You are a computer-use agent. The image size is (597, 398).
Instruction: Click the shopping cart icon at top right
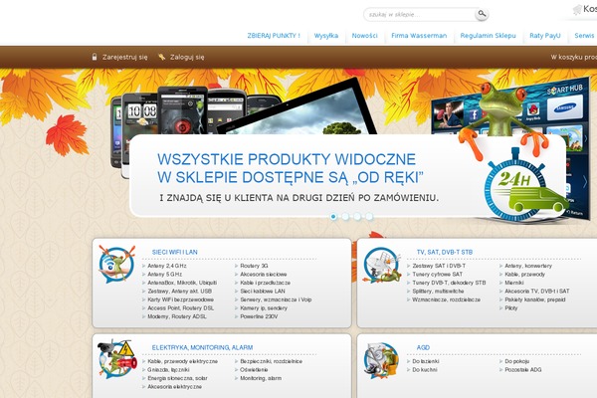point(577,10)
